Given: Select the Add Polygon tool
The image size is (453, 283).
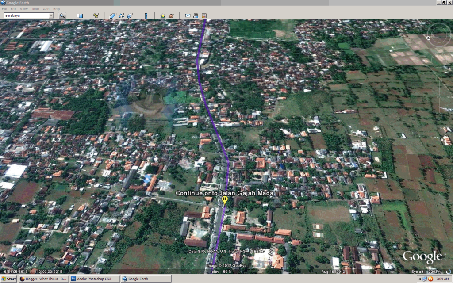Looking at the screenshot, I should [112, 15].
